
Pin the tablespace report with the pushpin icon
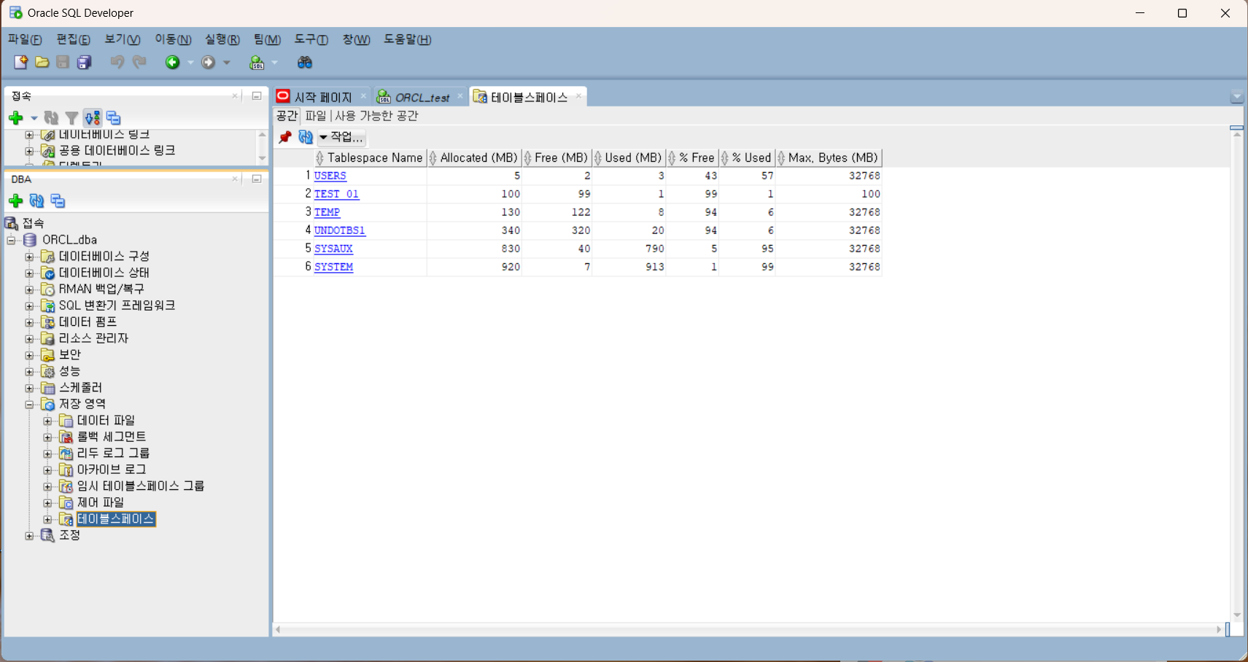pos(285,137)
